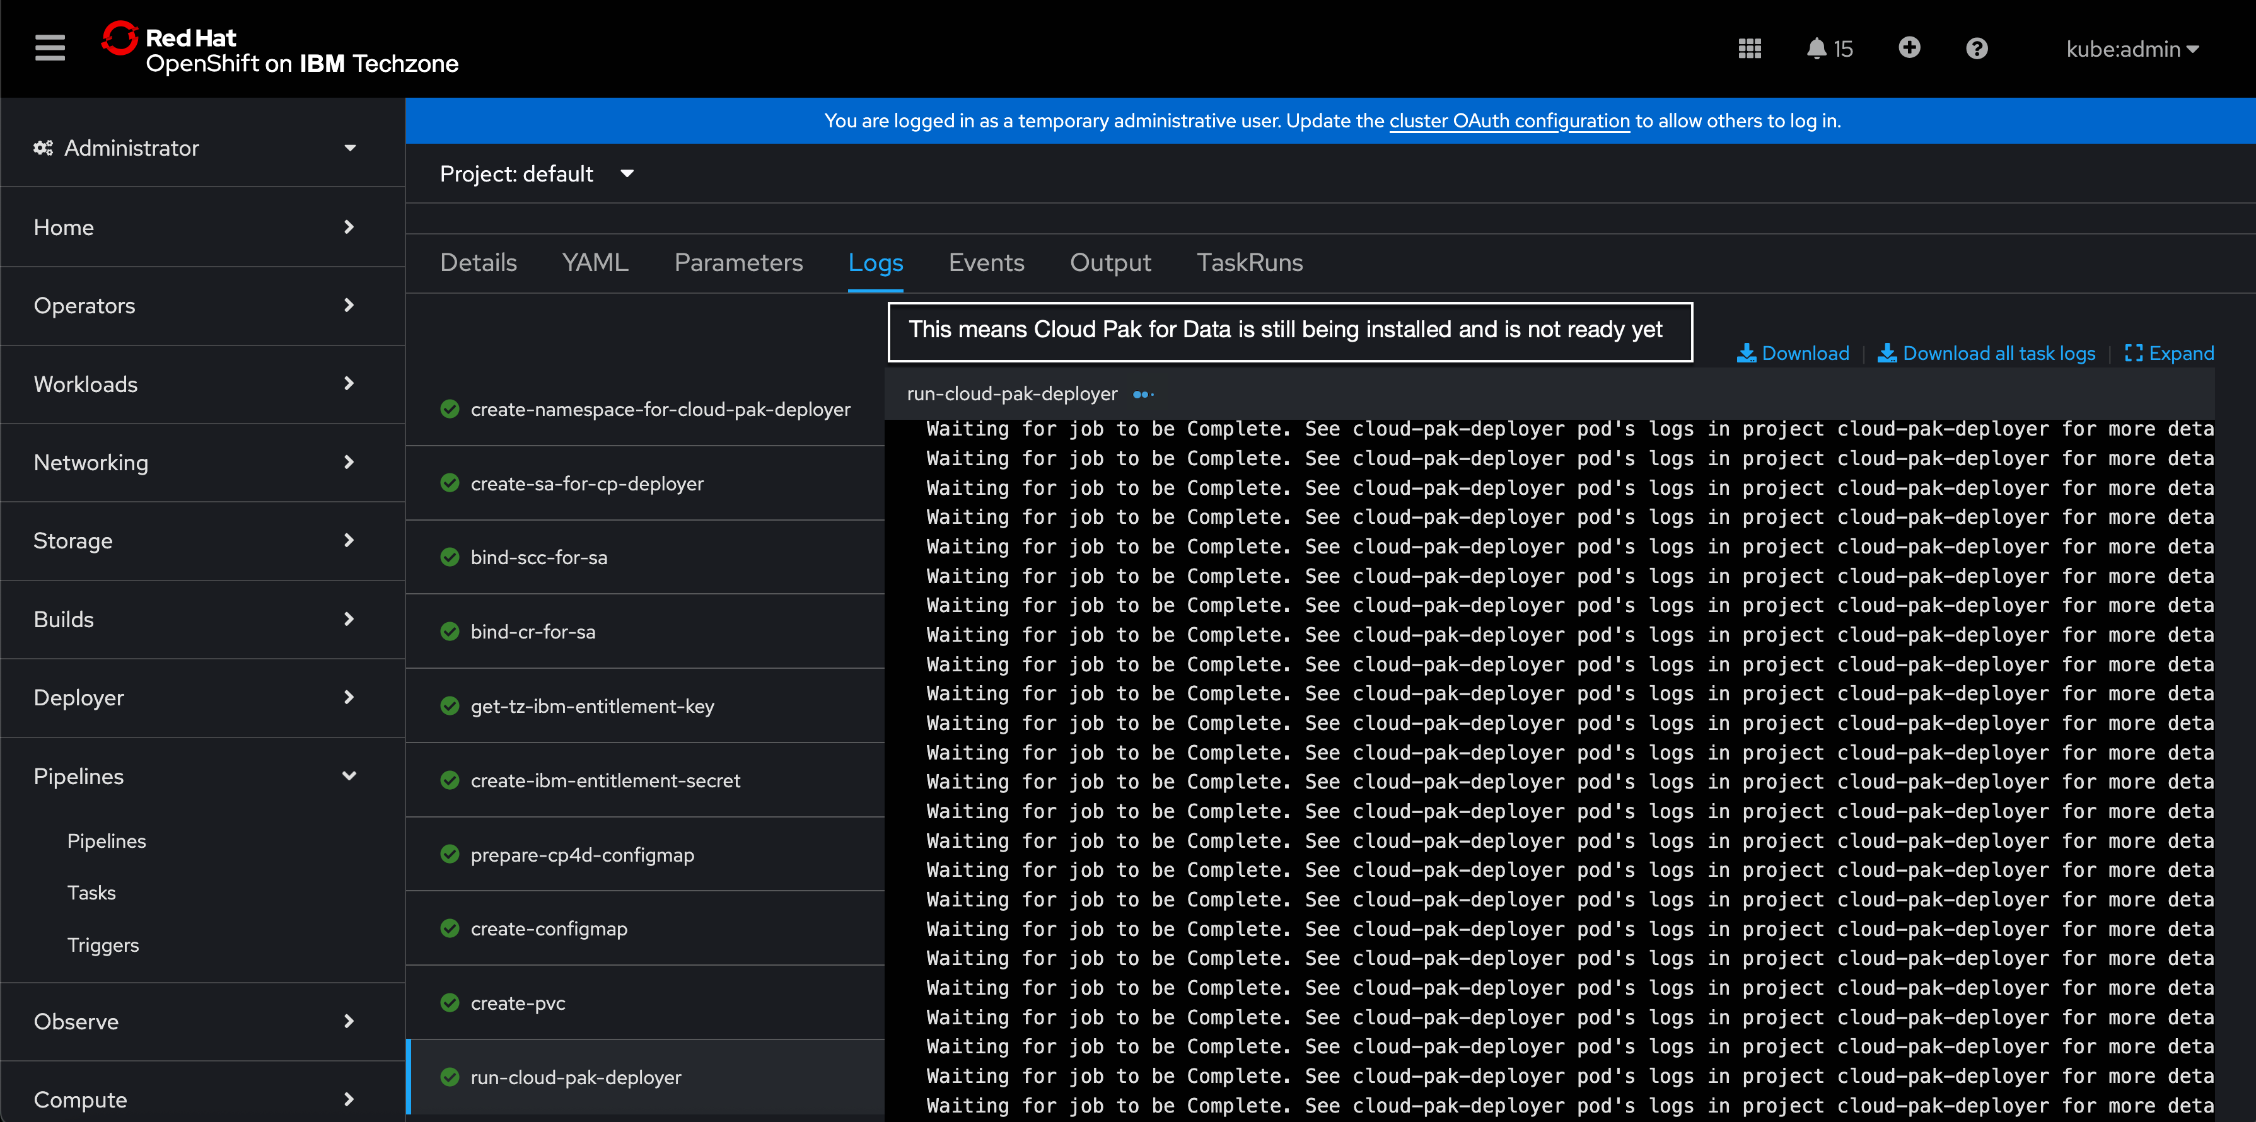
Task: Open Tasks under Pipelines in the sidebar
Action: tap(91, 893)
